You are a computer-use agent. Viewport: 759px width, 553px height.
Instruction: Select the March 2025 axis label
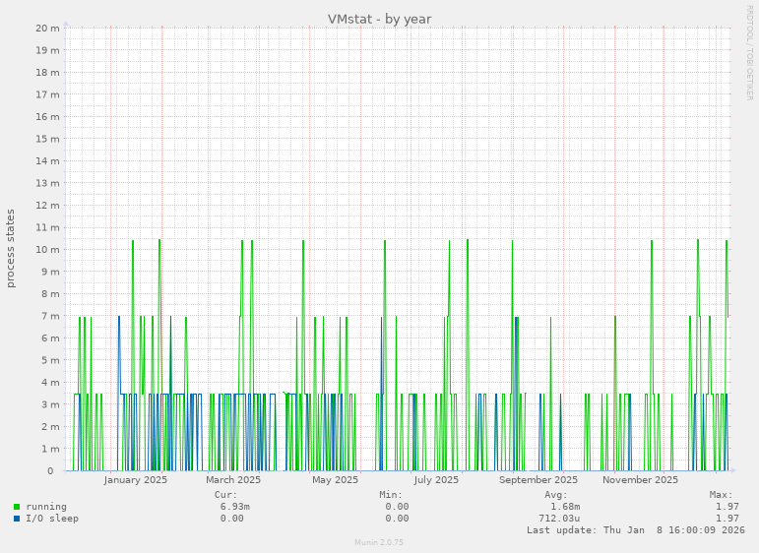(233, 480)
